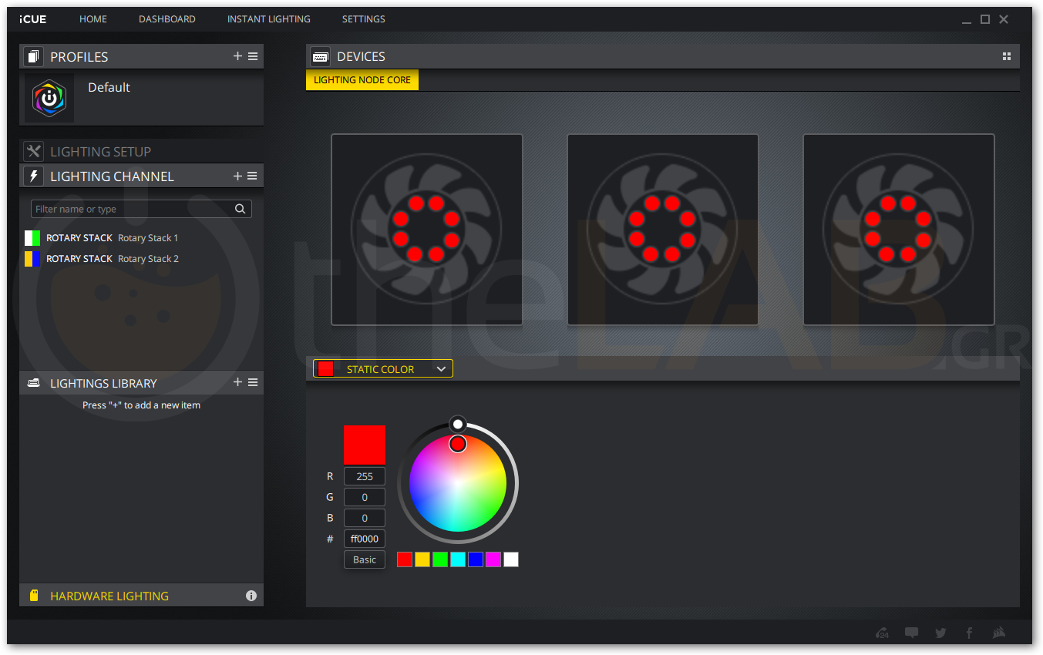Select the Rotary Stack 1 lighting layer

click(141, 238)
